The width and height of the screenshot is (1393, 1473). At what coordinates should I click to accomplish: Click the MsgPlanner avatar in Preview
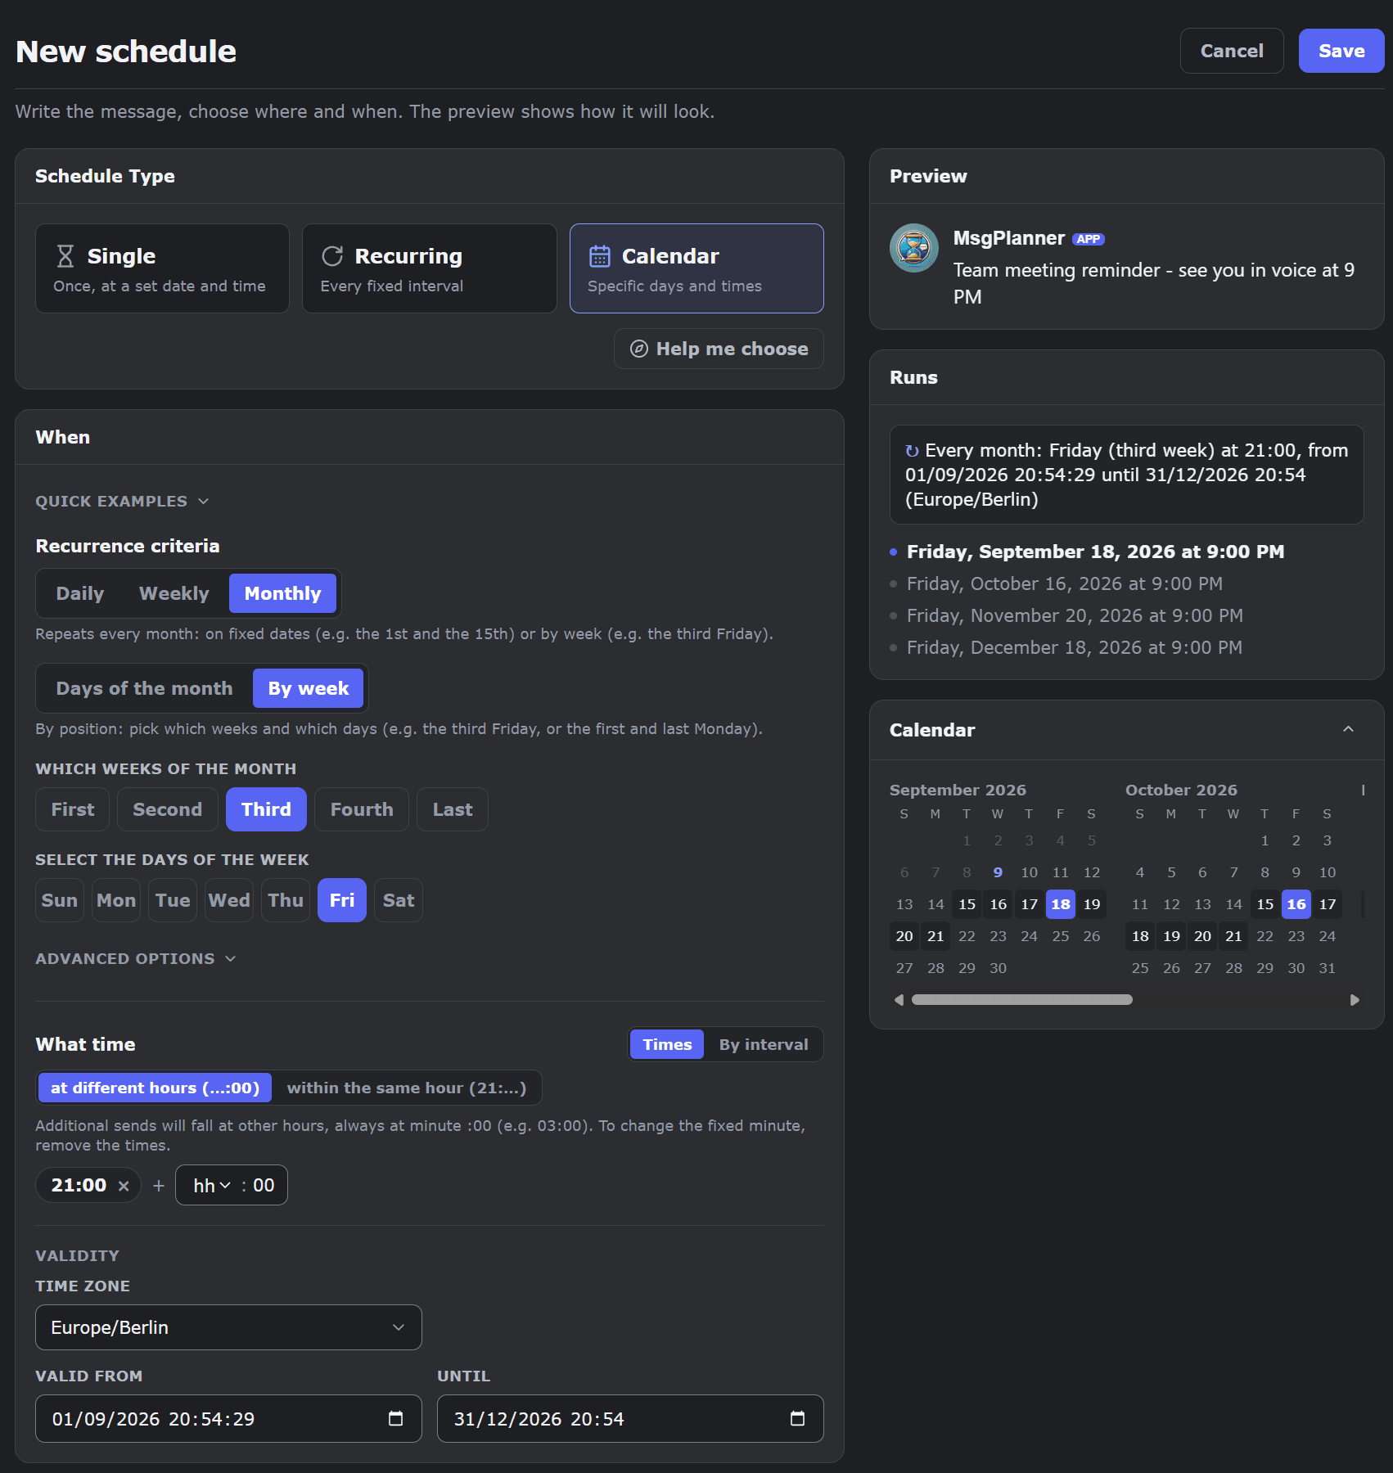(x=914, y=248)
